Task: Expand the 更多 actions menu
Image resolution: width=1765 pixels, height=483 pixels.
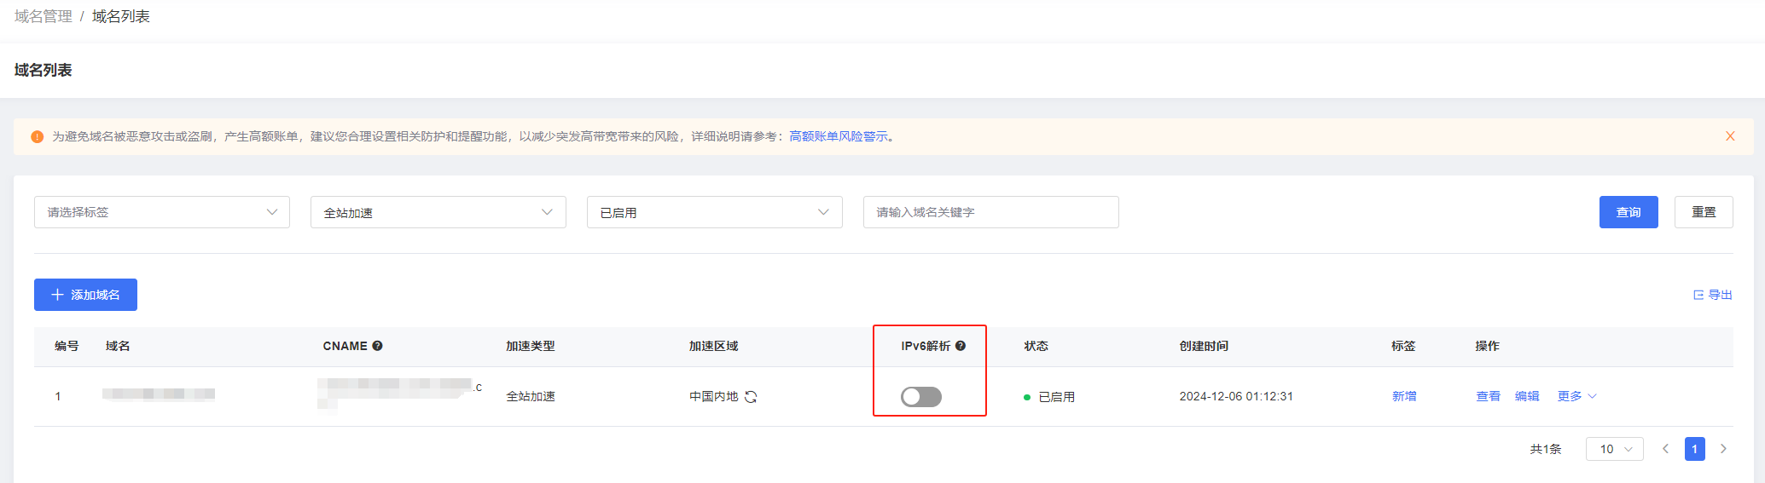Action: [1576, 396]
